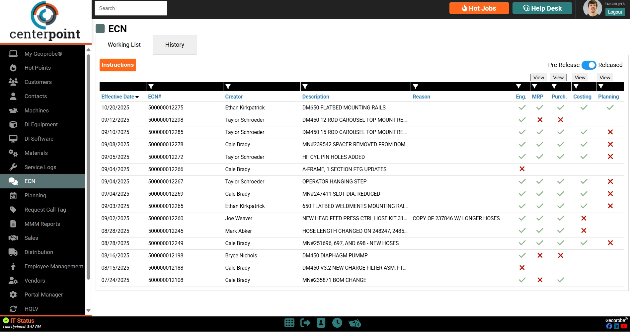Click the View button above Planning column
This screenshot has height=332, width=630.
(x=605, y=78)
